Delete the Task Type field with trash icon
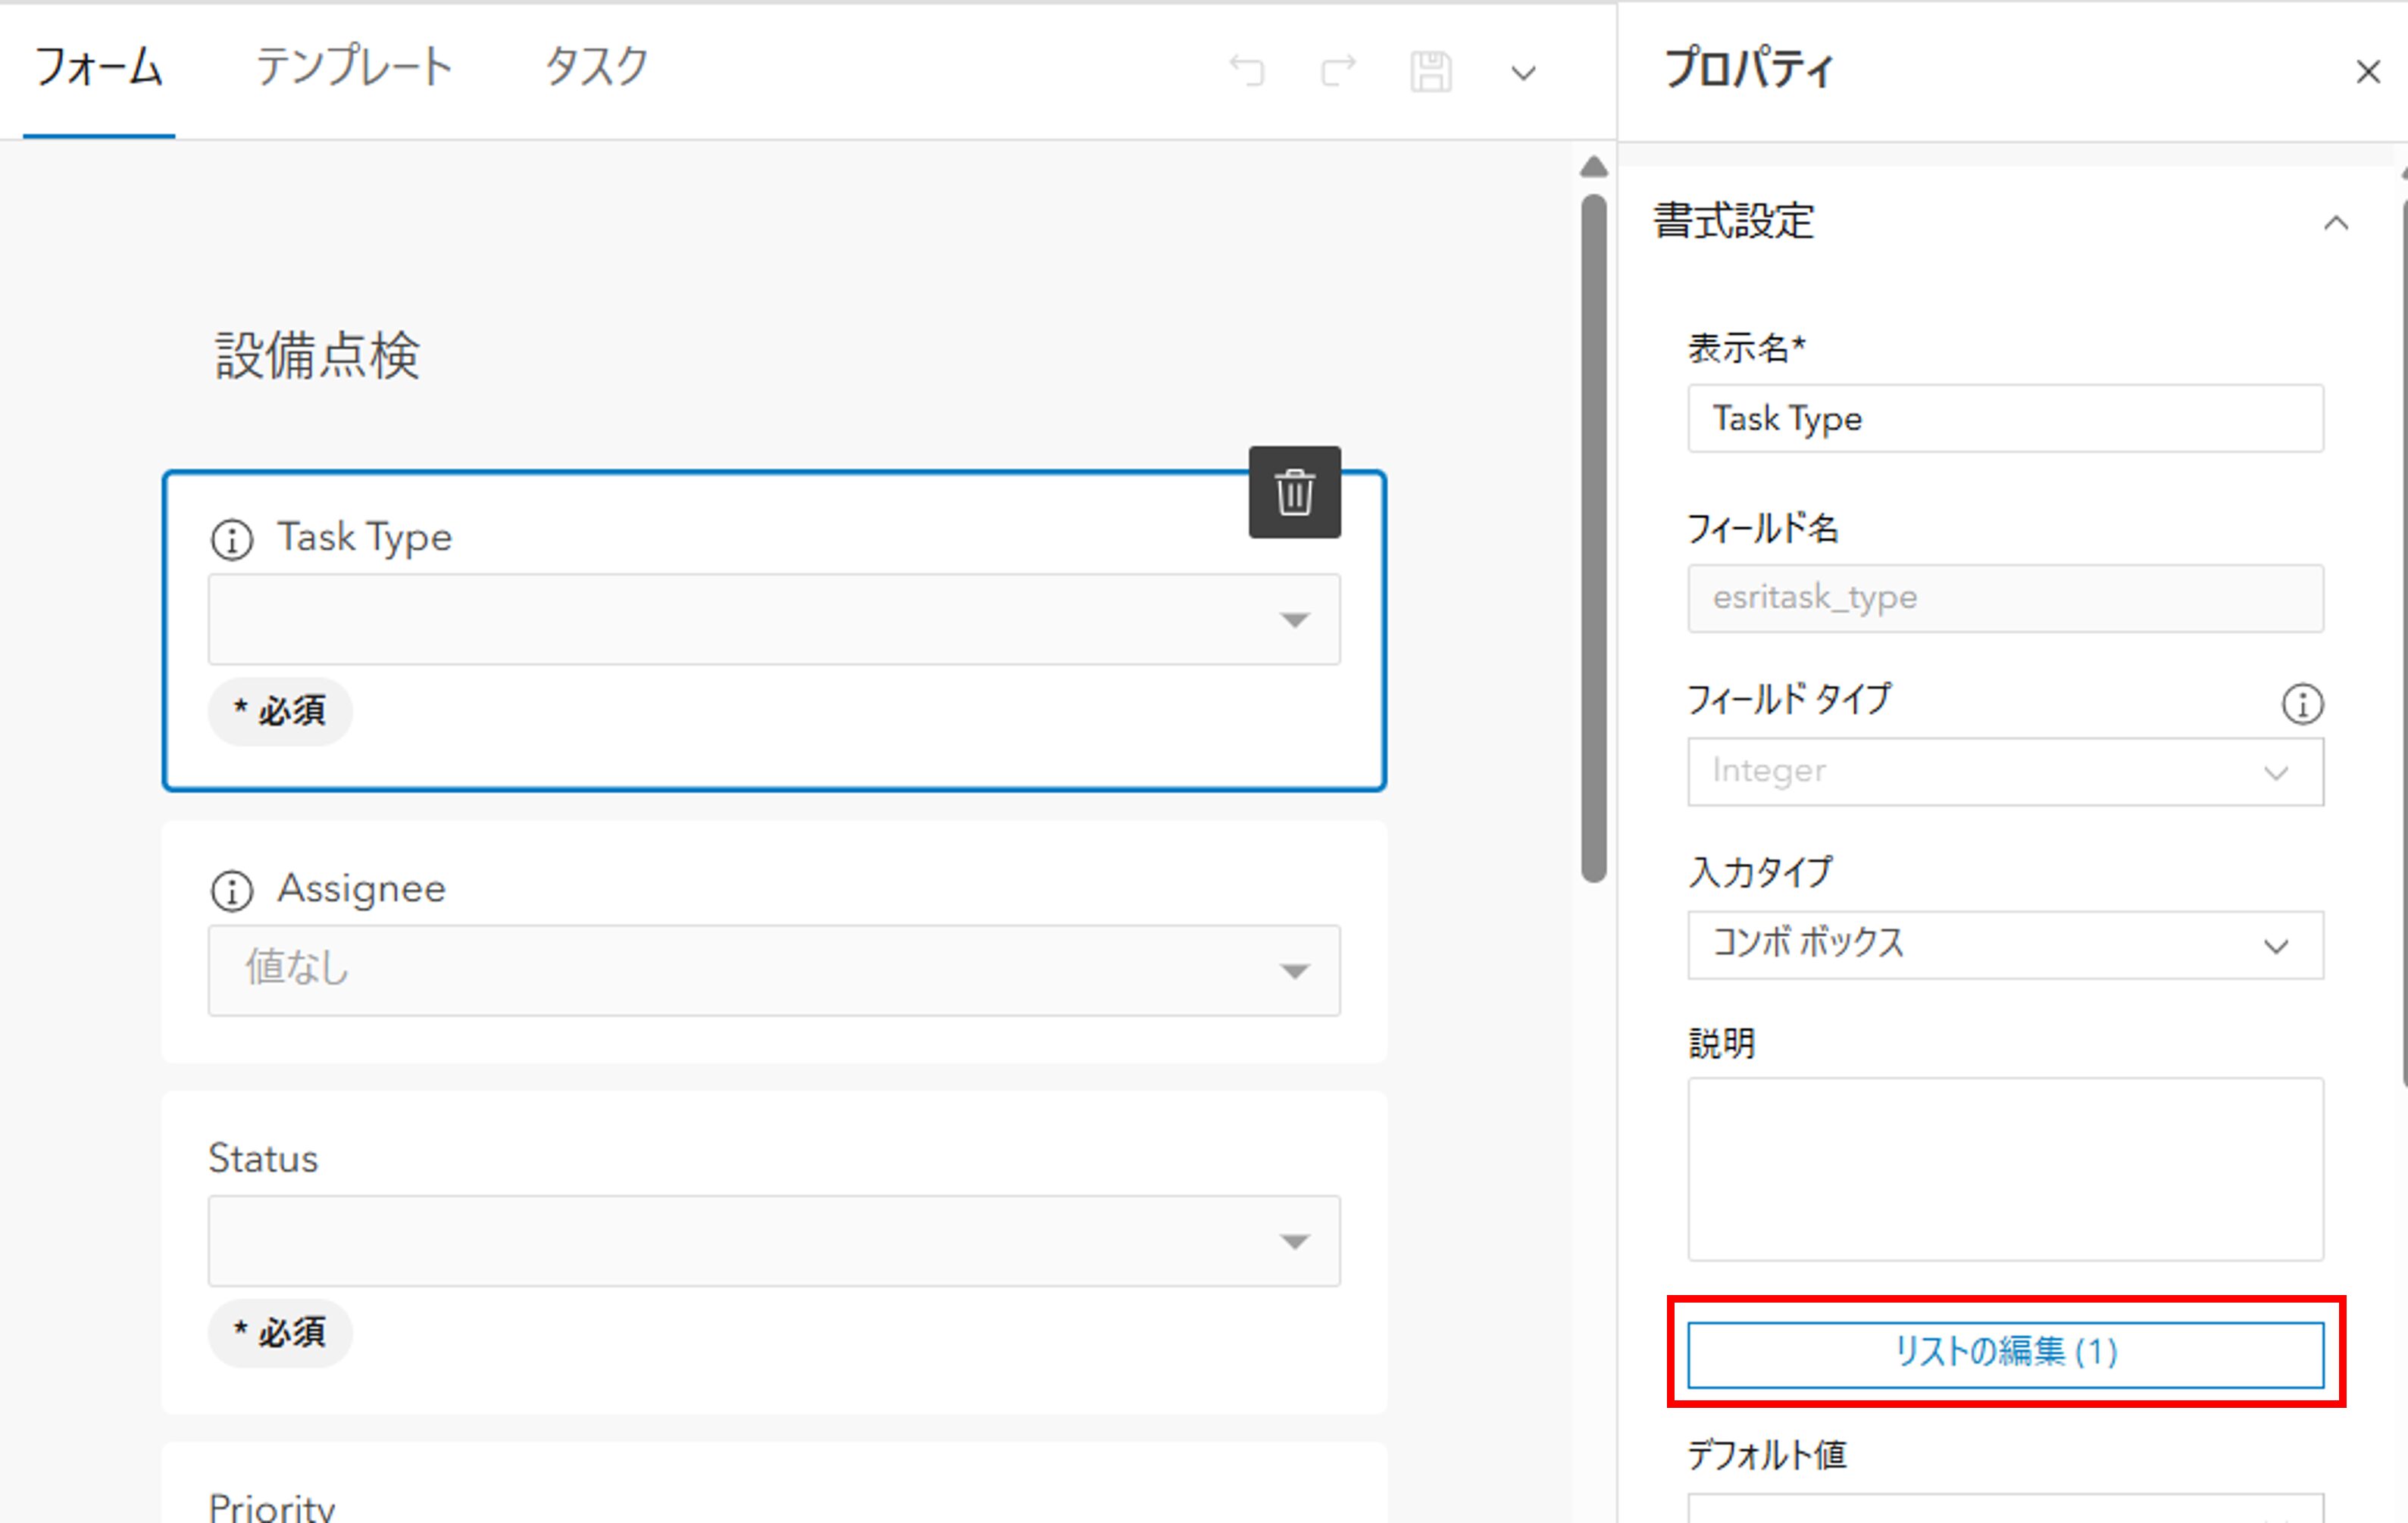The width and height of the screenshot is (2408, 1523). click(1294, 493)
